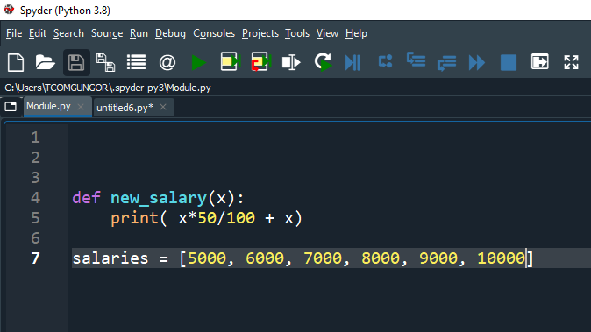The height and width of the screenshot is (332, 591).
Task: Open the file list icon in the toolbar
Action: coord(136,62)
